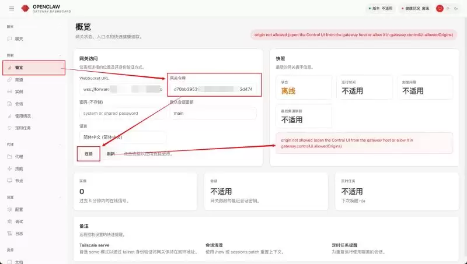This screenshot has height=264, width=467.
Task: Click the origin error callout in 快照
Action: point(364,143)
